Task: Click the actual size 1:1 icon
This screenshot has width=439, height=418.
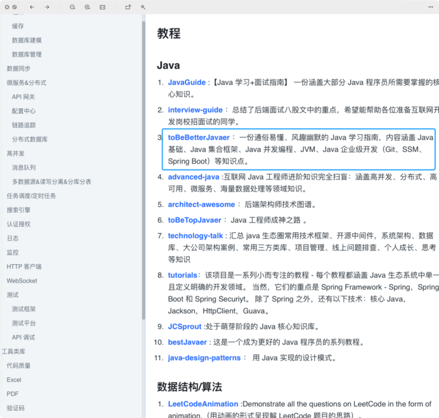Action: [x=102, y=7]
